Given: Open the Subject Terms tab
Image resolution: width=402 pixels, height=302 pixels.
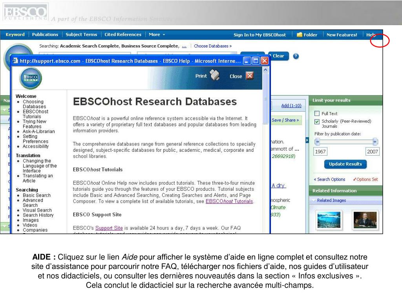Looking at the screenshot, I should click(x=81, y=35).
